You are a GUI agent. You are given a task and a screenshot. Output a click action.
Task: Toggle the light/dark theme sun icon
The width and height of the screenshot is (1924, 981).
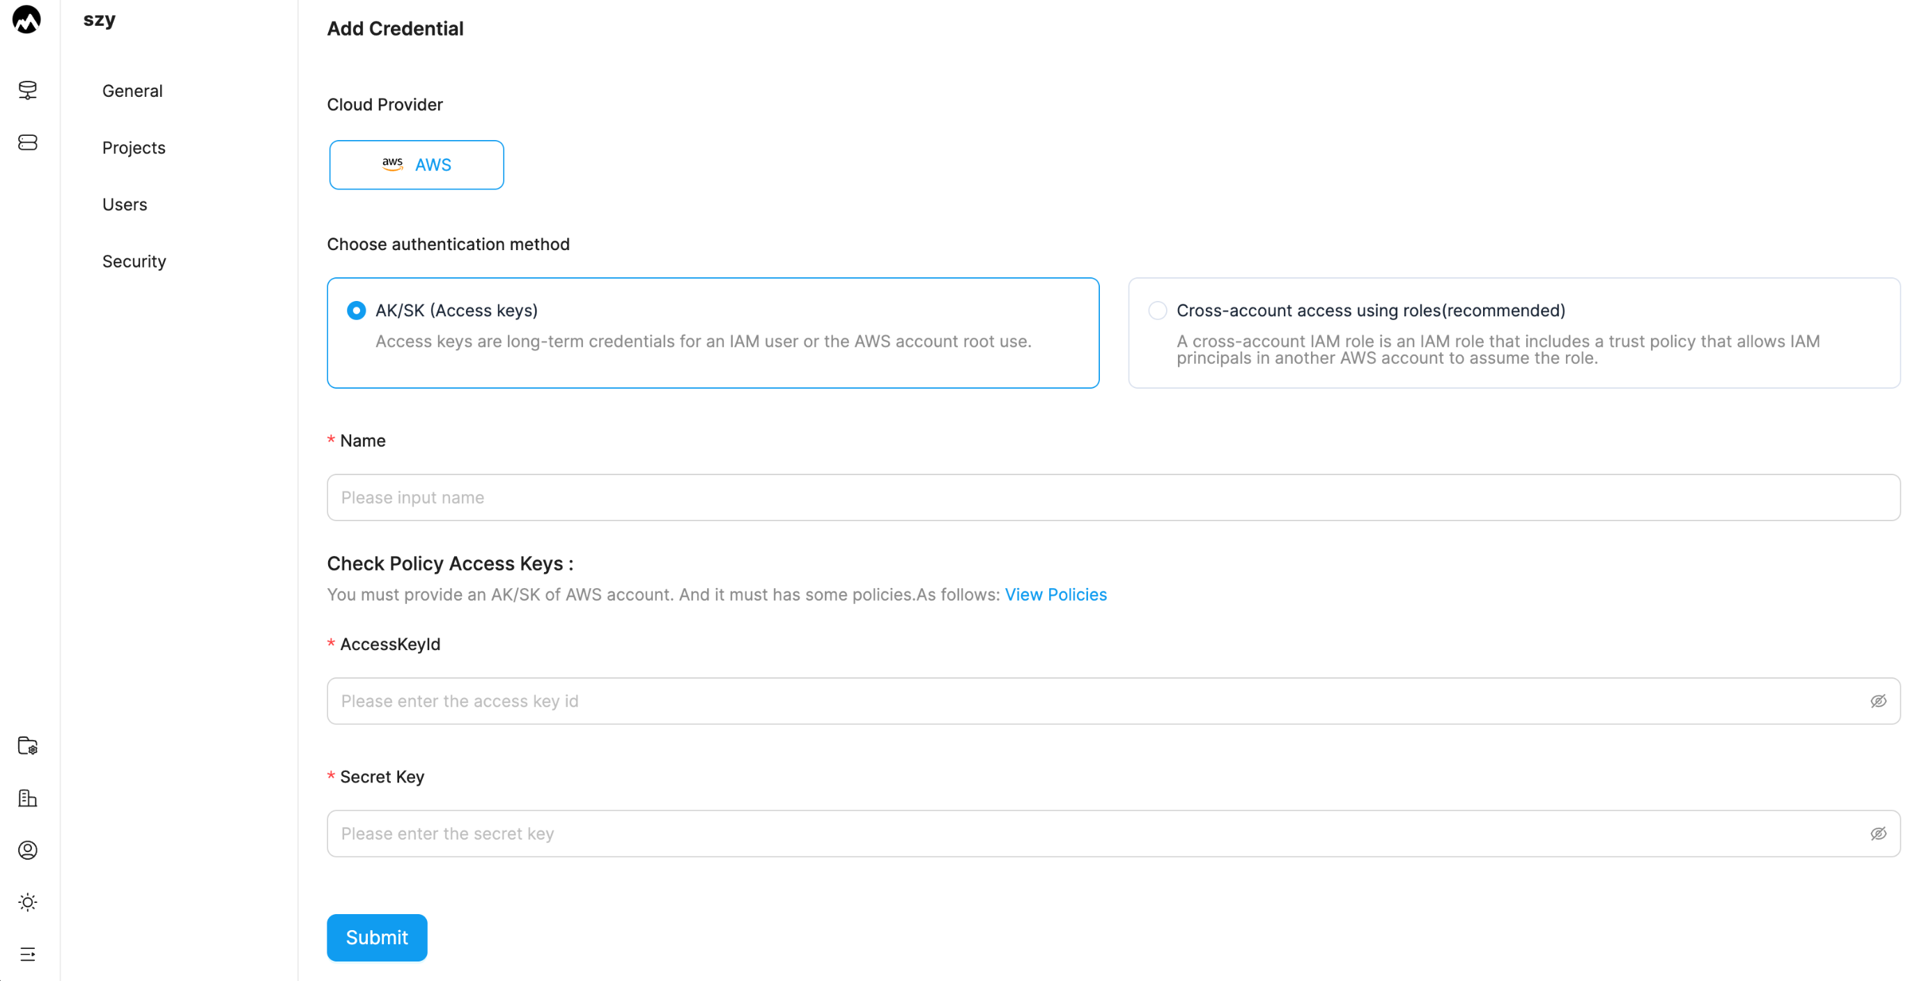(x=28, y=902)
